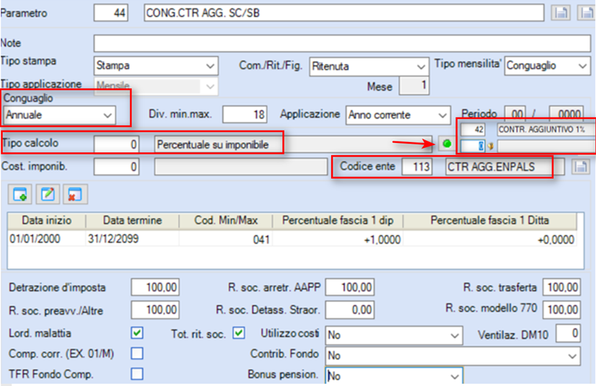Click the rightmost save icon in the Parametro row
Image resolution: width=596 pixels, height=386 pixels.
pyautogui.click(x=587, y=13)
